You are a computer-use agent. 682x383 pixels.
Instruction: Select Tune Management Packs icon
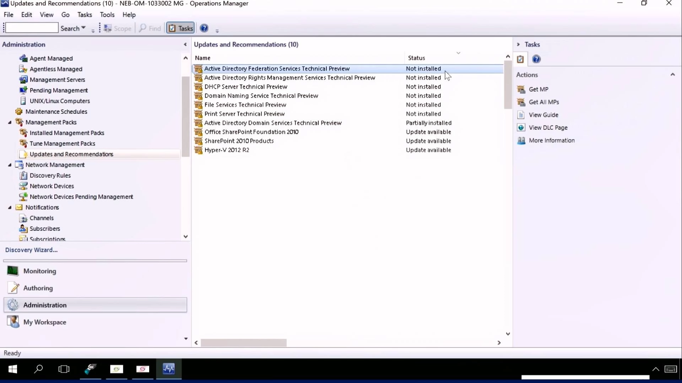point(23,144)
